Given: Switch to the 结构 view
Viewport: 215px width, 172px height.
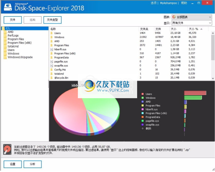Looking at the screenshot, I should (33, 20).
